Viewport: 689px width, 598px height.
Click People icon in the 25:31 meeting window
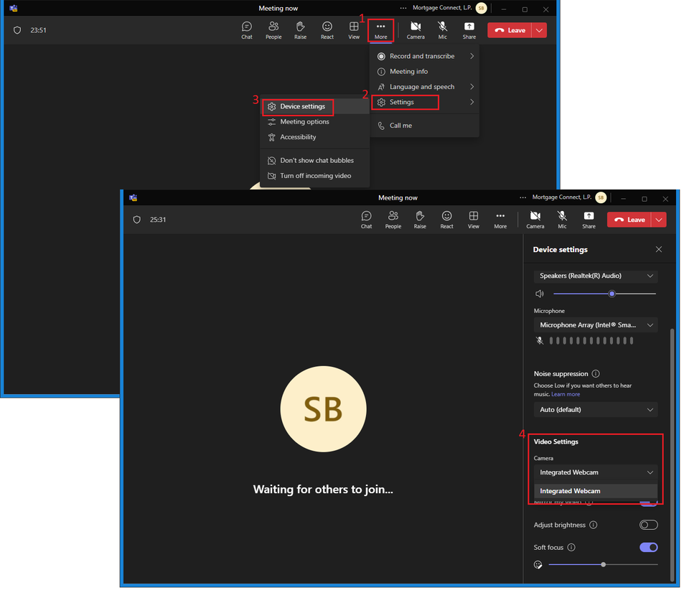coord(393,219)
